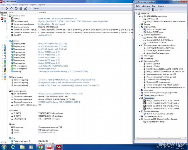Open the Windows Start button
The image size is (188, 150).
(4, 147)
